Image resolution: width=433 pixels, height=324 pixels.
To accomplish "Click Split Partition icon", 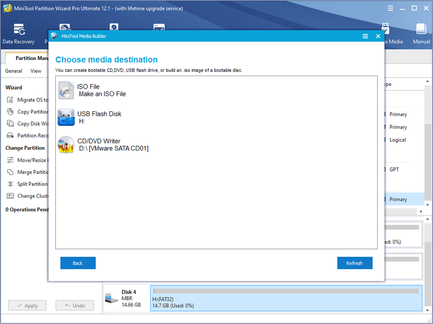I will click(x=10, y=184).
